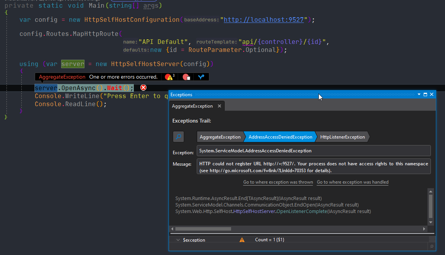The height and width of the screenshot is (255, 445).
Task: Click the magnifier icon at panel bottom-right
Action: point(431,247)
